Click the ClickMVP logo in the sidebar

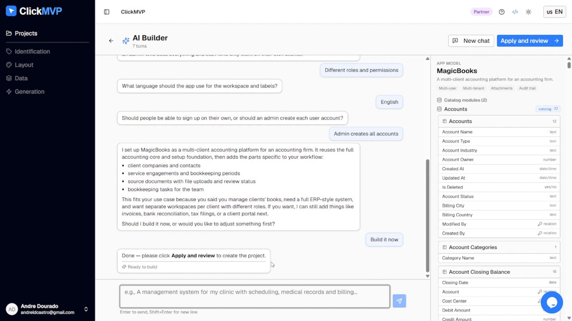34,11
